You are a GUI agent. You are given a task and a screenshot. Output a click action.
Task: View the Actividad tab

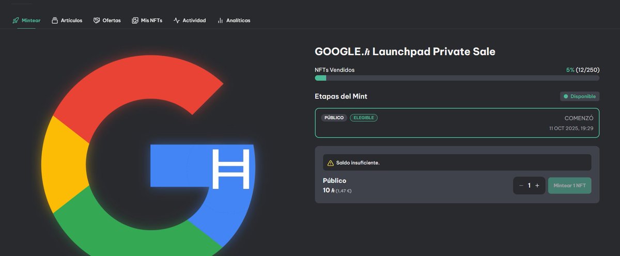point(190,20)
